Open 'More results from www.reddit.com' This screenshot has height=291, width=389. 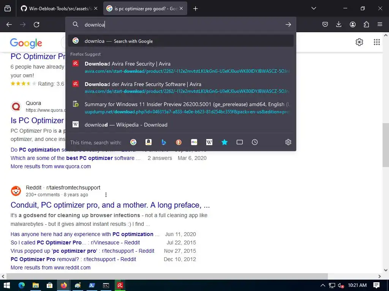coord(51,268)
